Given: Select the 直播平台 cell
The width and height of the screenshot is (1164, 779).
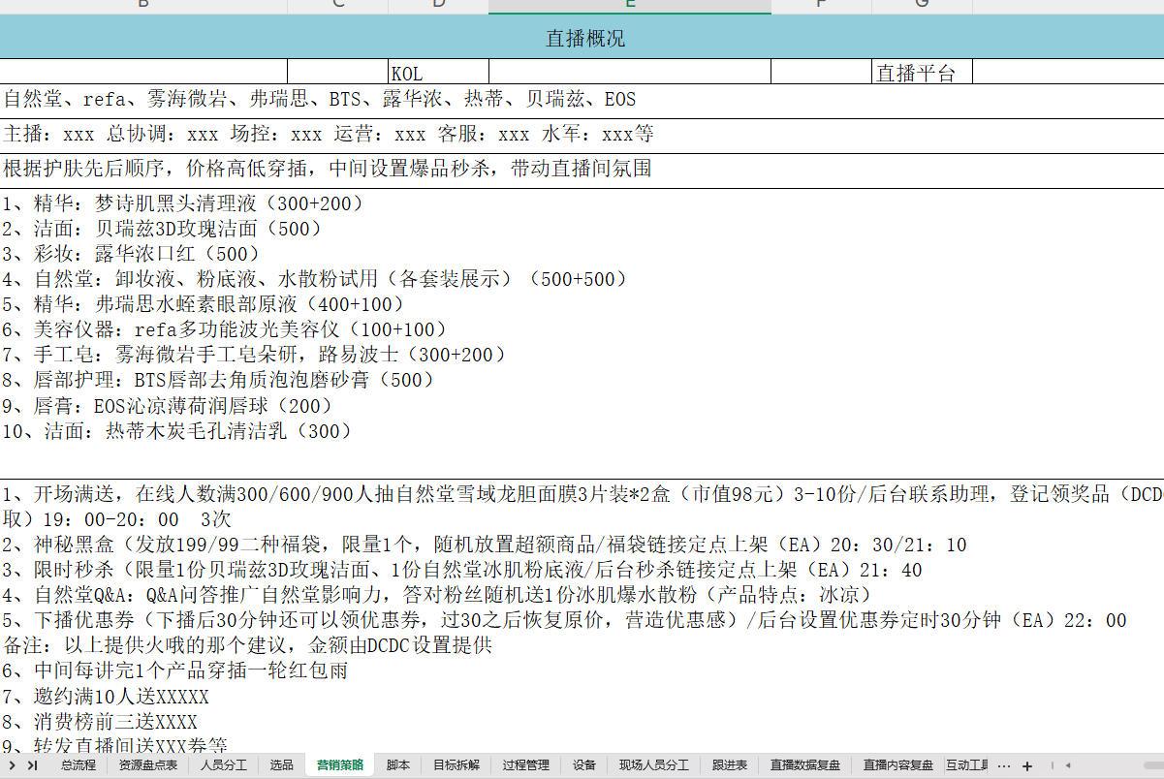Looking at the screenshot, I should click(922, 73).
